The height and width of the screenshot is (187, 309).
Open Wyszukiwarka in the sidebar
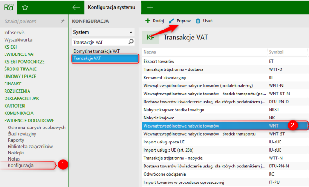[18, 40]
